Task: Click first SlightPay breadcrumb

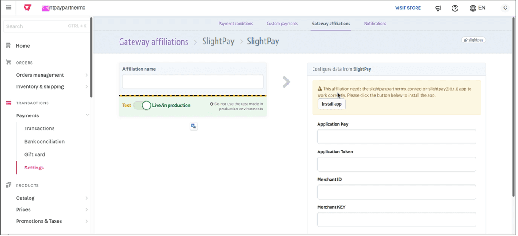Action: pos(218,42)
